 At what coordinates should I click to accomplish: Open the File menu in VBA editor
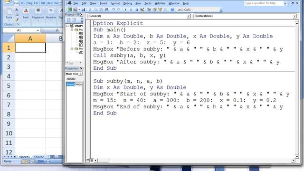[76, 3]
